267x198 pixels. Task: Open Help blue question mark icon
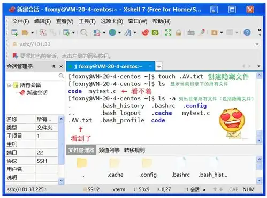pyautogui.click(x=247, y=33)
